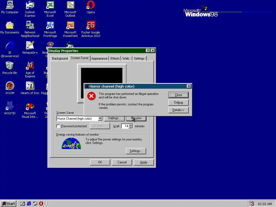Click OK in Display Properties

coord(100,162)
